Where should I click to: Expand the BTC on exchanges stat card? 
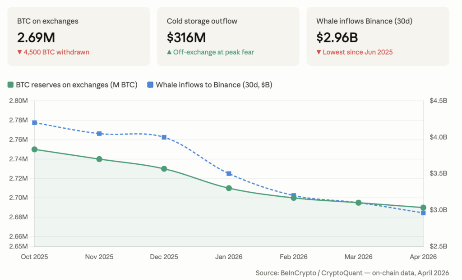tap(79, 36)
